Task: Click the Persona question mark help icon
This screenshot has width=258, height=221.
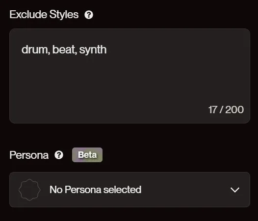Action: [59, 155]
